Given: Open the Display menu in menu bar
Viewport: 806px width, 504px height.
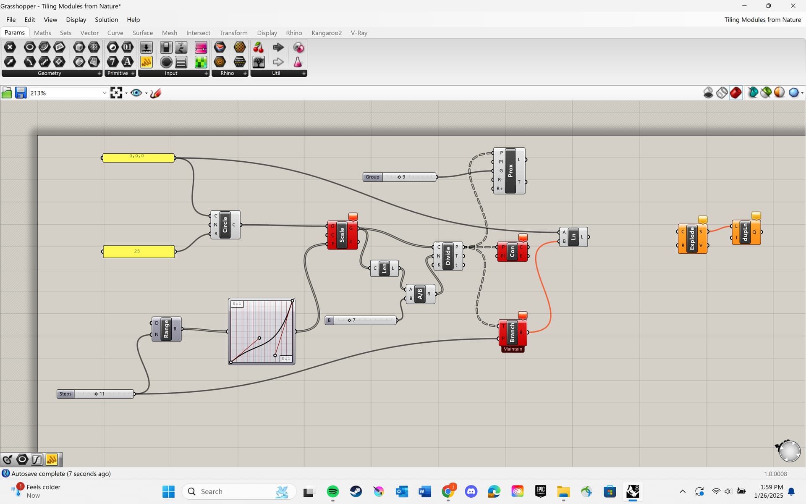Looking at the screenshot, I should 76,20.
